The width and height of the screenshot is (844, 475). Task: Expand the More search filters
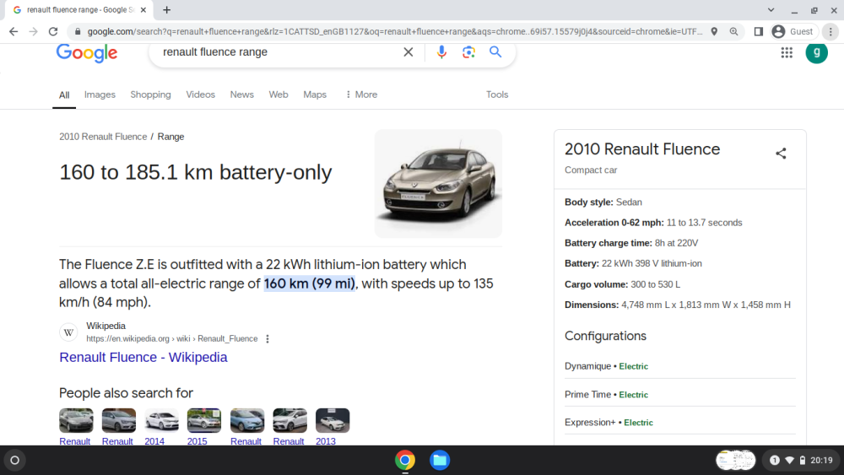point(361,94)
